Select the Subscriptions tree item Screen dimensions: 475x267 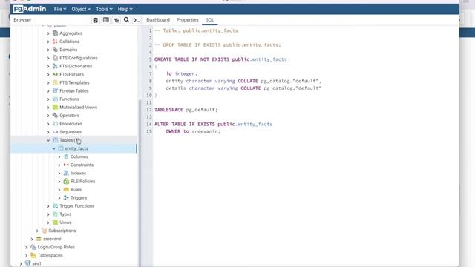point(62,231)
